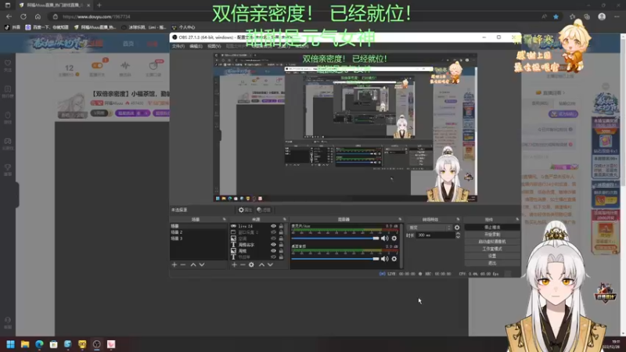The width and height of the screenshot is (626, 352).
Task: Open a new browser tab
Action: tap(99, 5)
